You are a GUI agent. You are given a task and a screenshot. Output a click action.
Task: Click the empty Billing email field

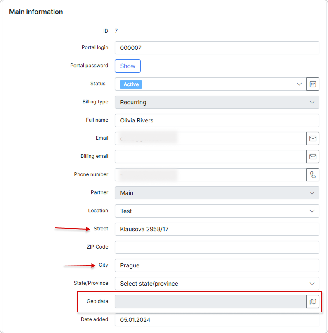[x=210, y=157]
